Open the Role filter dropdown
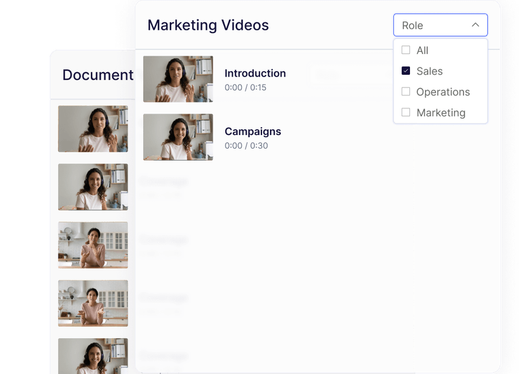The image size is (519, 374). pyautogui.click(x=440, y=25)
